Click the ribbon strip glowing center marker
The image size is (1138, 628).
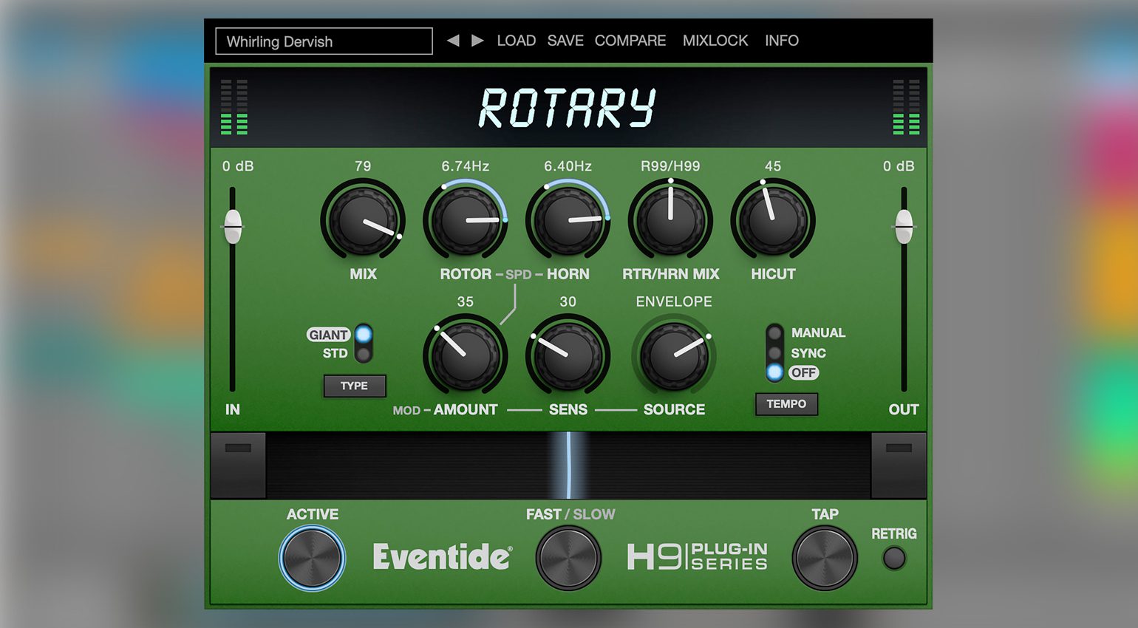(568, 465)
